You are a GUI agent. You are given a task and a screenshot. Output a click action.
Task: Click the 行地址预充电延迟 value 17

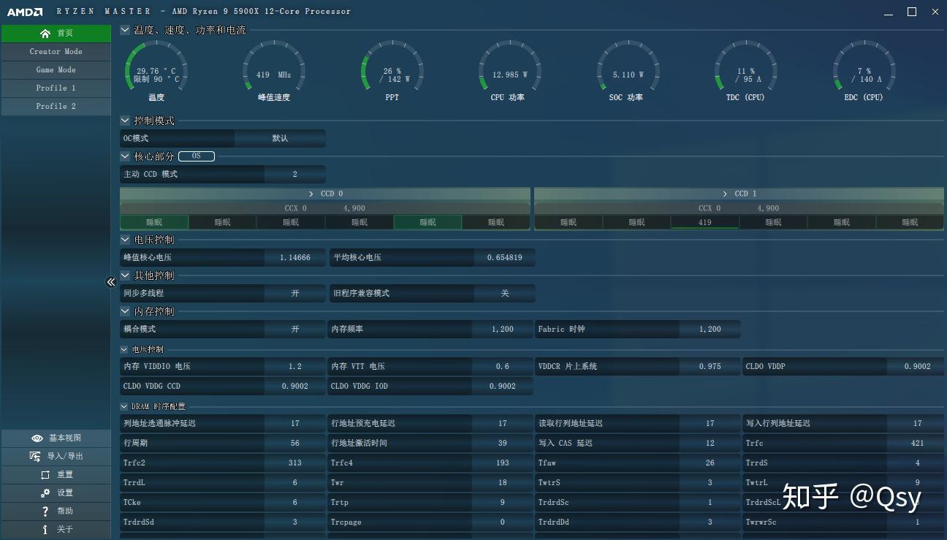coord(503,424)
